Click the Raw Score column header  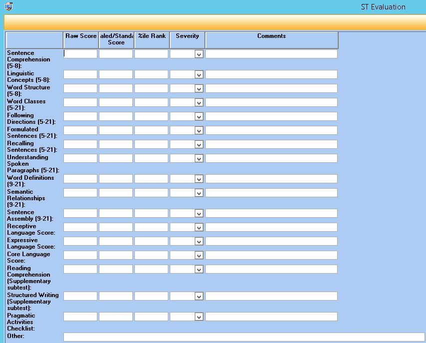81,40
